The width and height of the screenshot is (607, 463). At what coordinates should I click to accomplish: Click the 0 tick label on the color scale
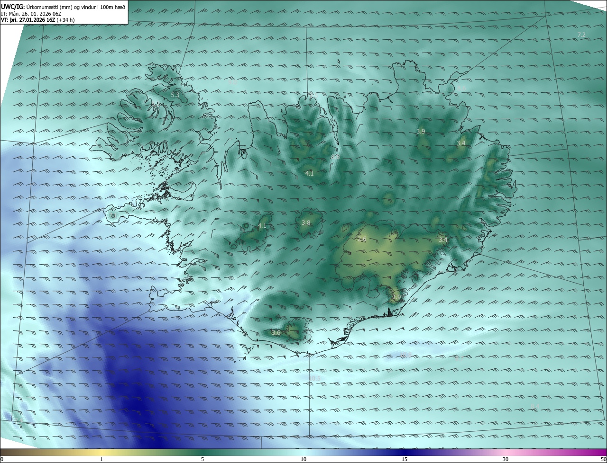(2, 459)
